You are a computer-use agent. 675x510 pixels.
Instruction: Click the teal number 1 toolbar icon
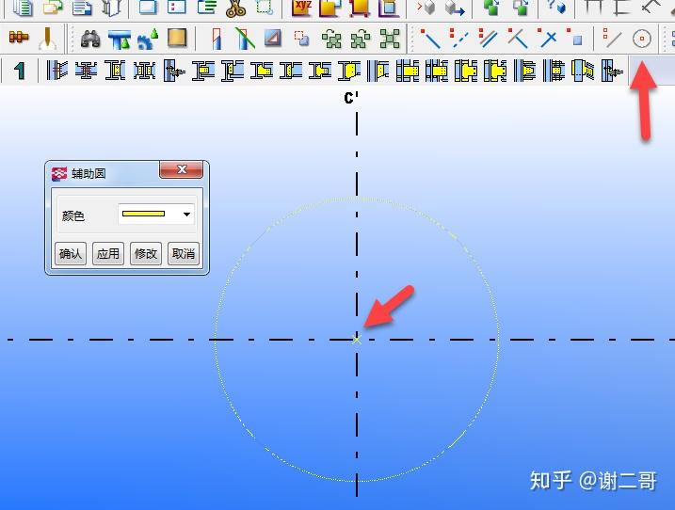click(20, 71)
